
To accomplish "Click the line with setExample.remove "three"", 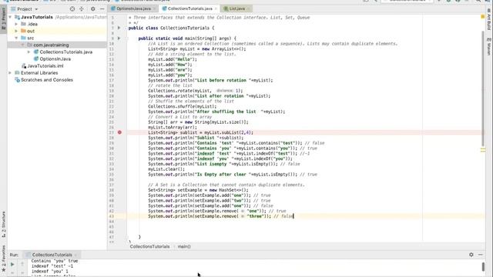I will (x=221, y=216).
